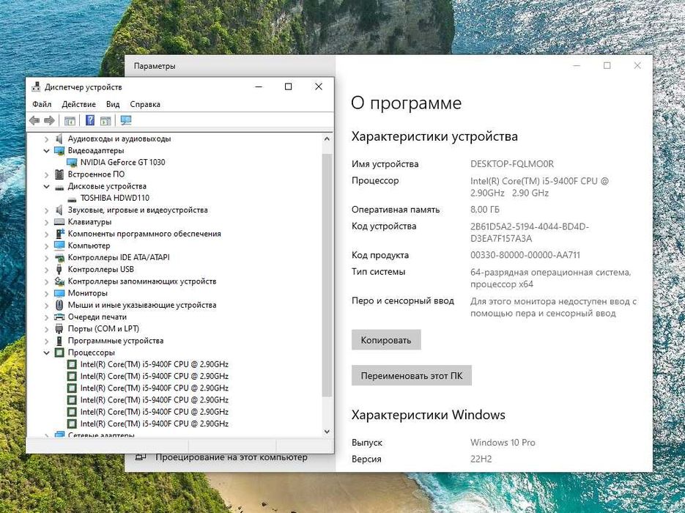Expand Звуковые, игровые и видеоустройства node

(46, 210)
